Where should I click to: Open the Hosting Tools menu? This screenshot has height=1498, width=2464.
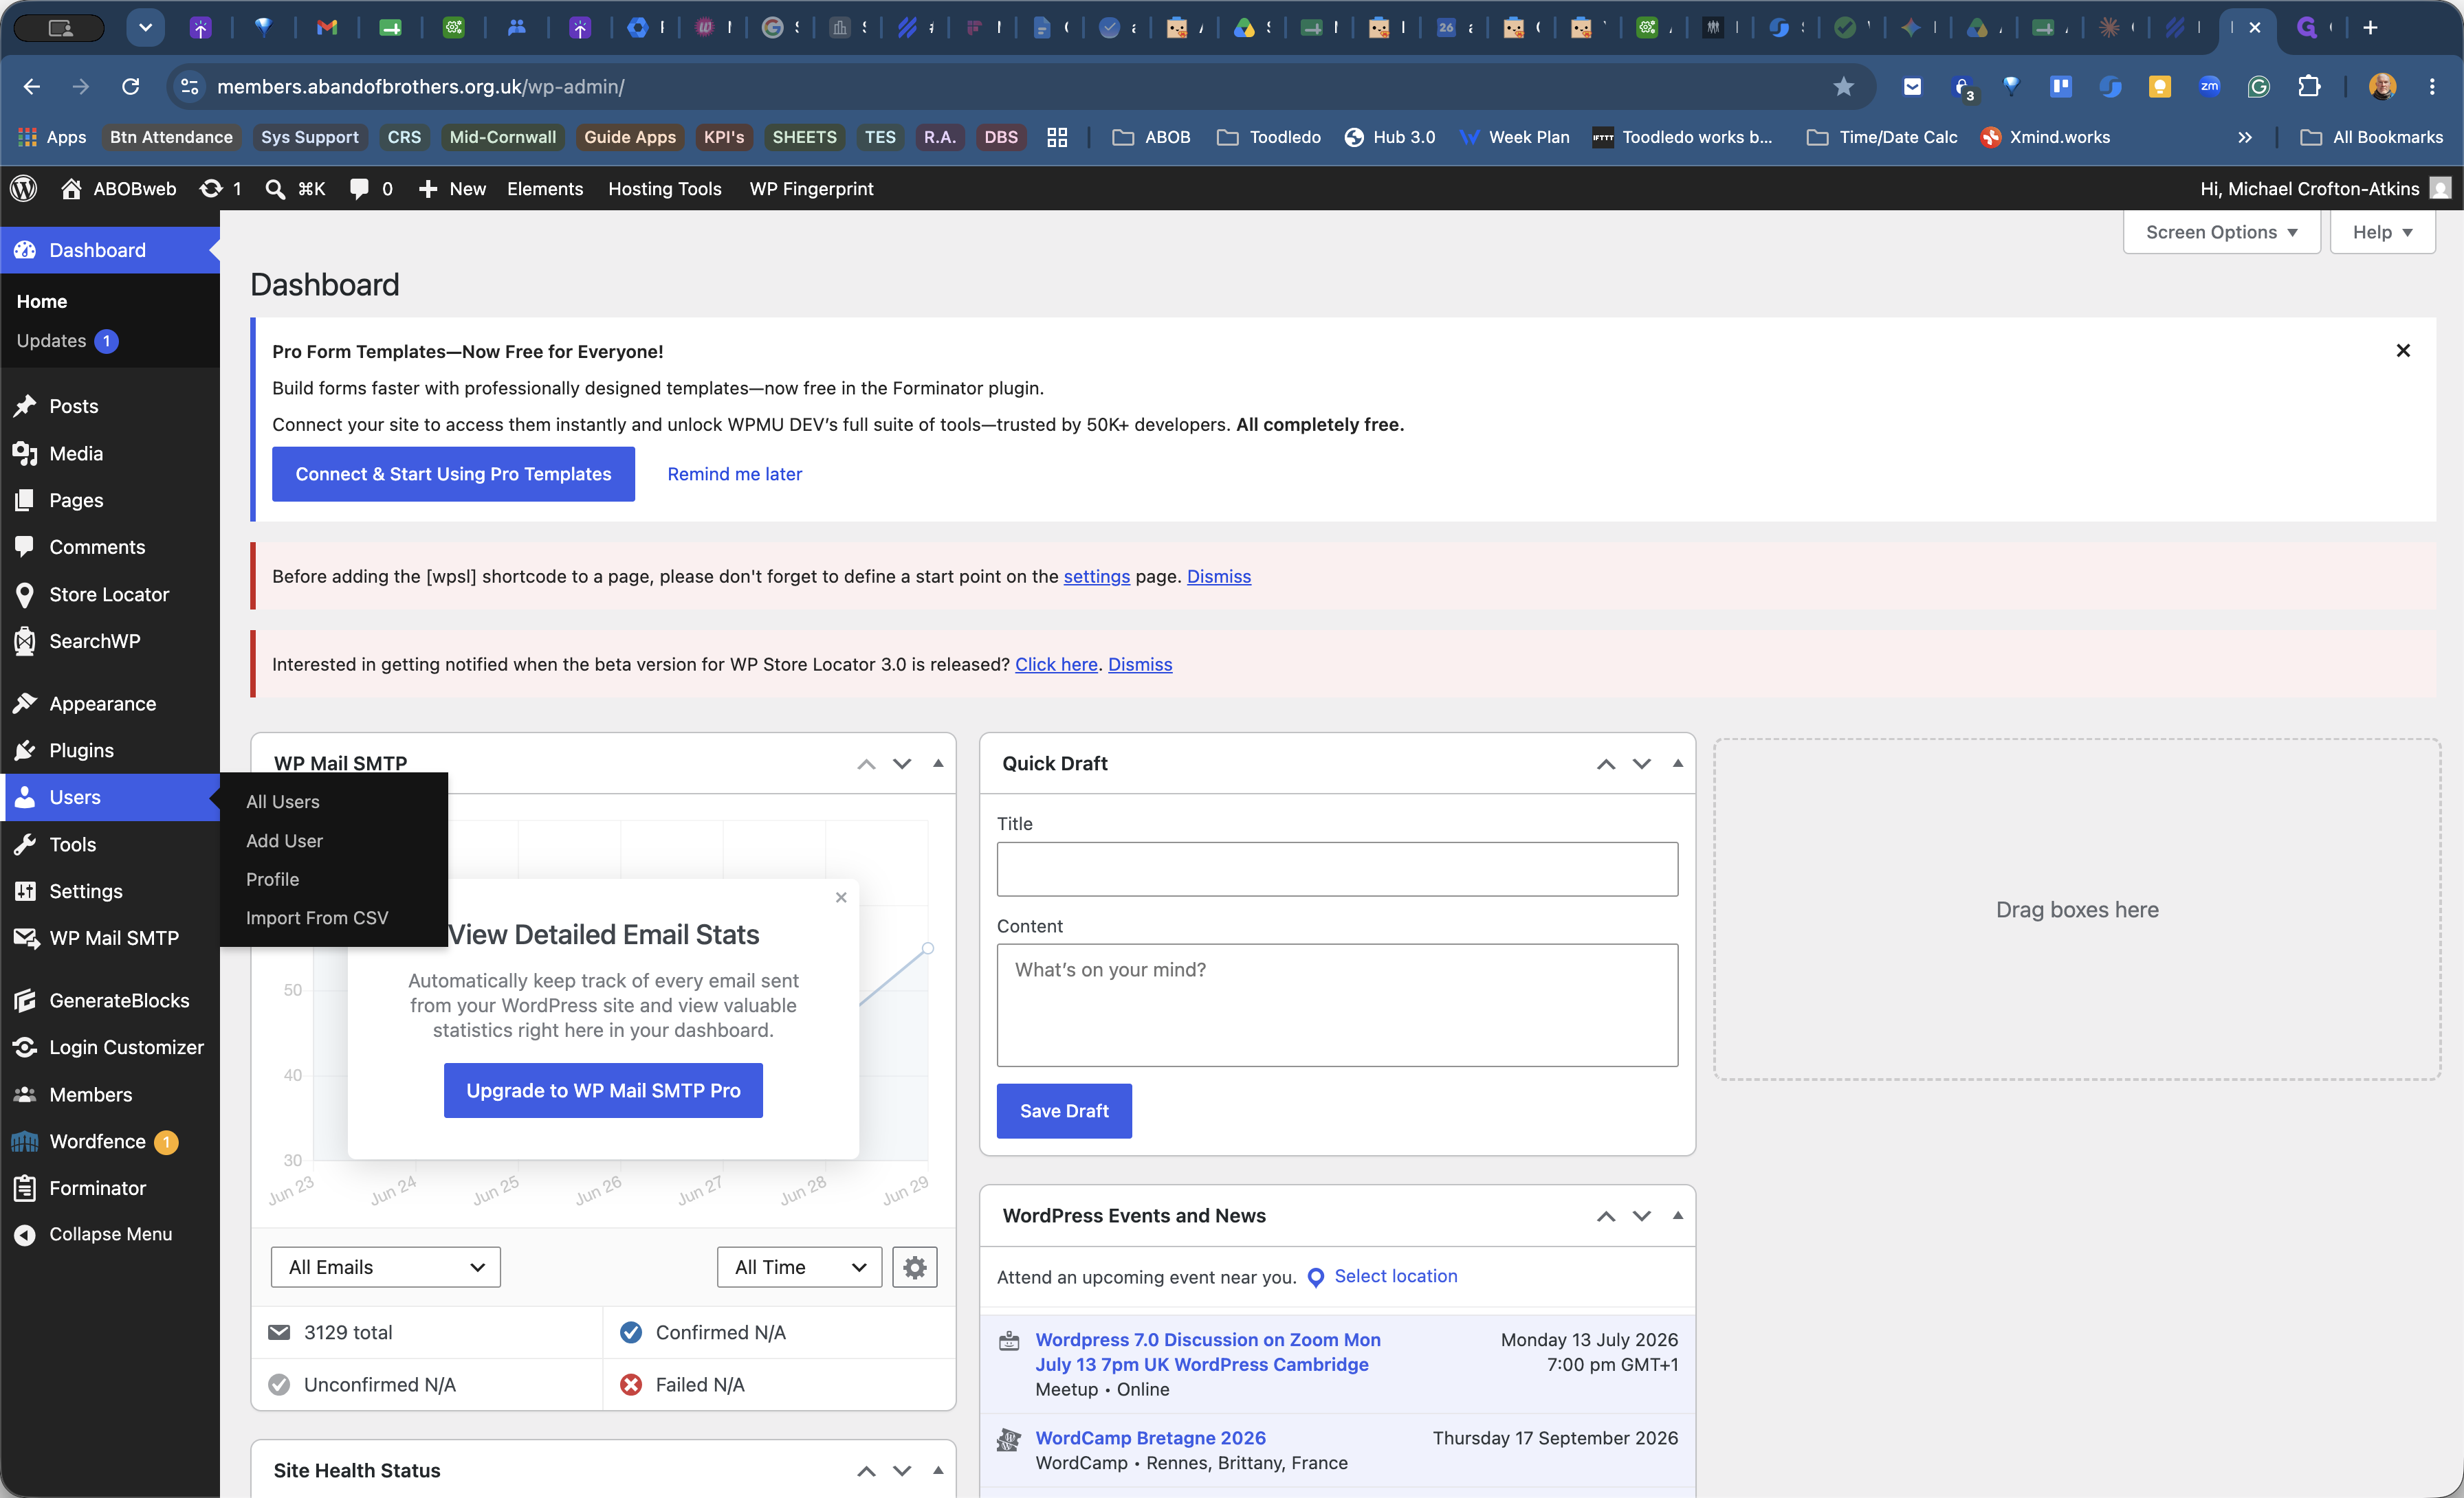click(665, 189)
